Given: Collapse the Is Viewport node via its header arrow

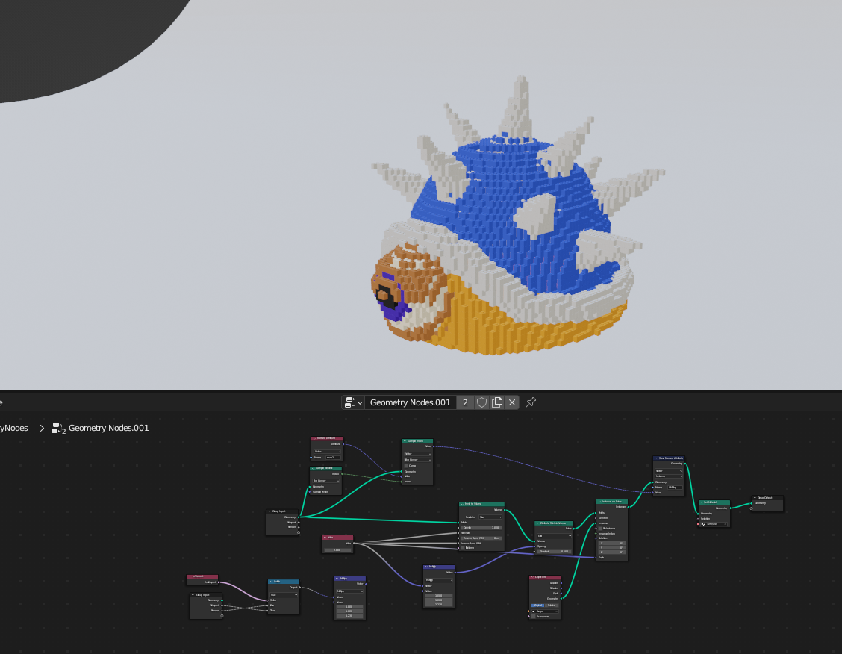Looking at the screenshot, I should tap(190, 576).
